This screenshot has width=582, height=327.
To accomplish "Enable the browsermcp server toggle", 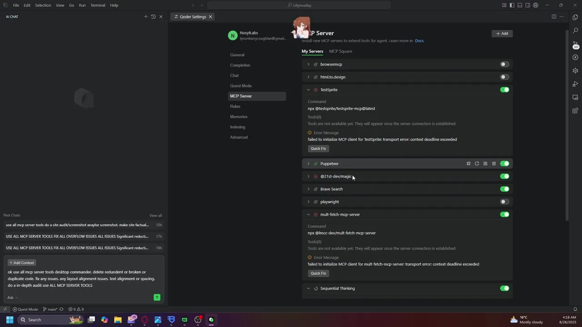I will point(504,64).
